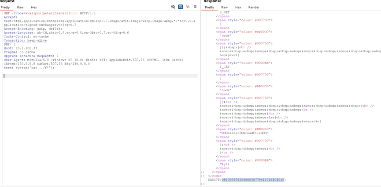This screenshot has height=187, width=381.
Task: Open the Response Hex tab
Action: tap(238, 7)
